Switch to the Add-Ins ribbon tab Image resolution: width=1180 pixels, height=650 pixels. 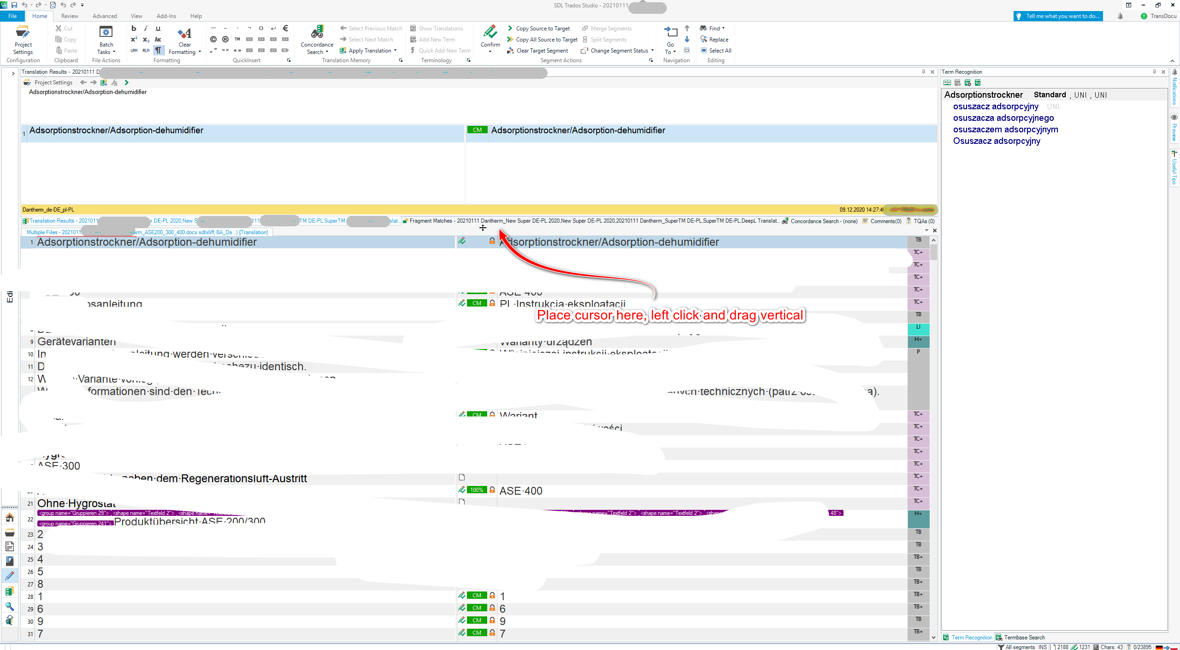click(166, 16)
